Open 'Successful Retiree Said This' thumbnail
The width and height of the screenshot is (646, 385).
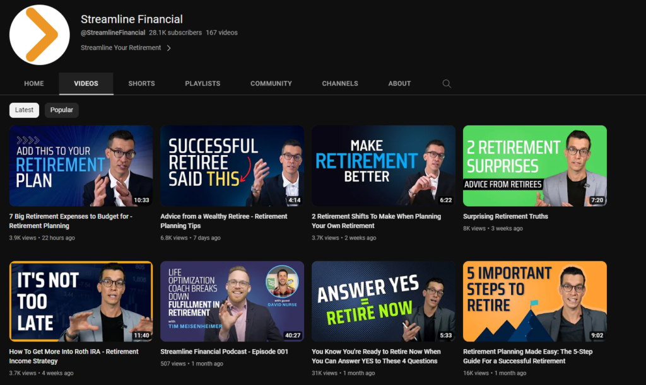(232, 166)
